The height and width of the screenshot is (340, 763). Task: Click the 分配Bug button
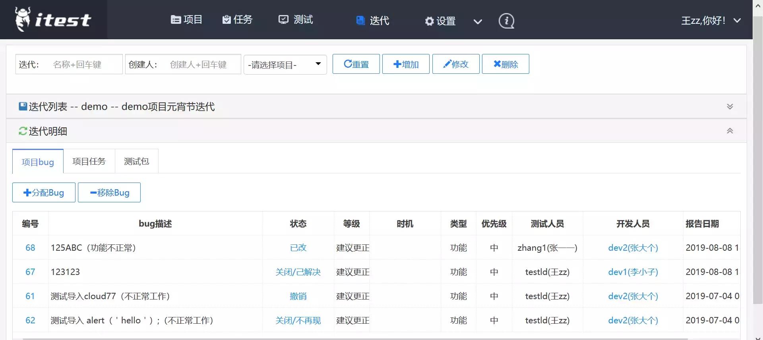point(44,192)
